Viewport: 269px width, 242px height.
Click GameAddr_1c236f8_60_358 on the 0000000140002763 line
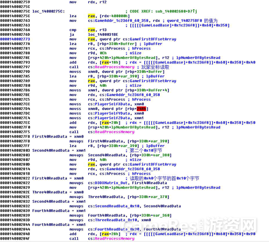[x=122, y=20]
